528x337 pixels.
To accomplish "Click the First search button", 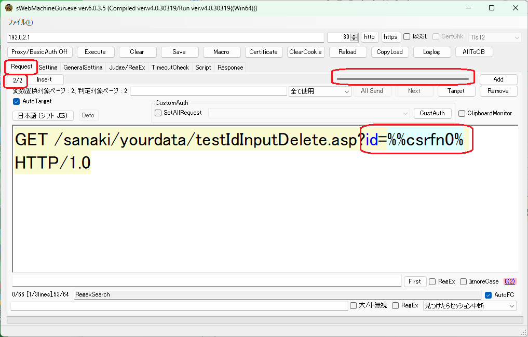I will (x=415, y=281).
